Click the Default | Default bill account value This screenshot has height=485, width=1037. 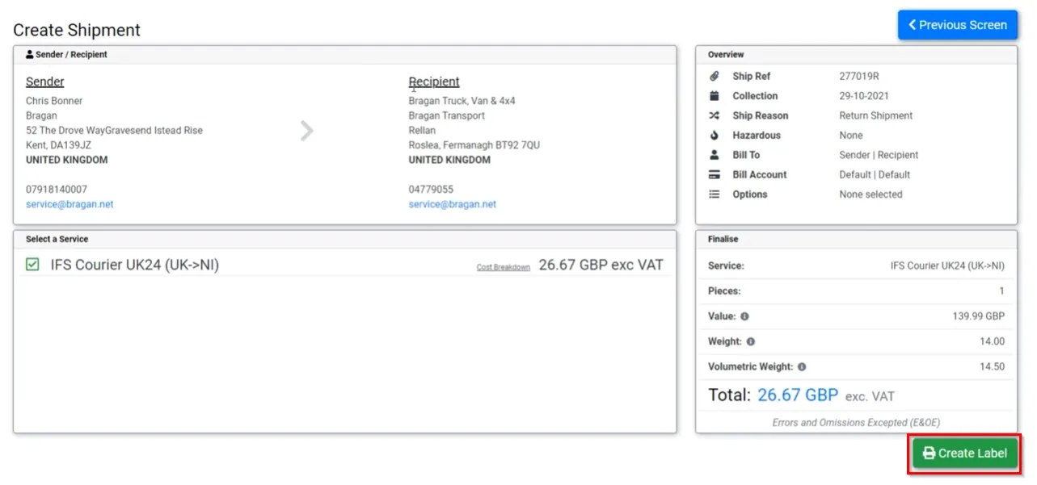[x=875, y=174]
